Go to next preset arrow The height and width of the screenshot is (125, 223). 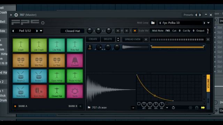pyautogui.click(x=200, y=15)
